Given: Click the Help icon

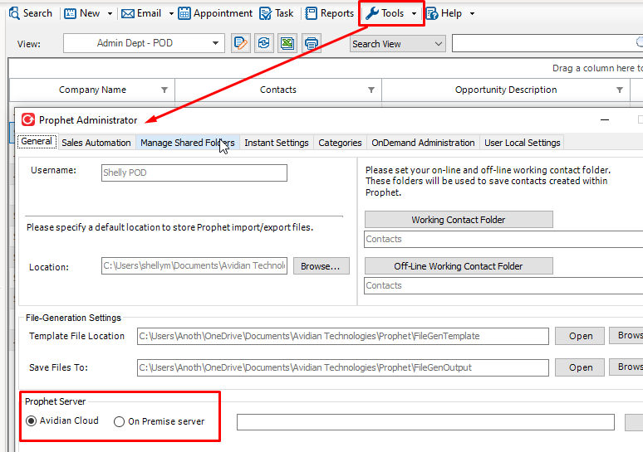Looking at the screenshot, I should coord(432,13).
